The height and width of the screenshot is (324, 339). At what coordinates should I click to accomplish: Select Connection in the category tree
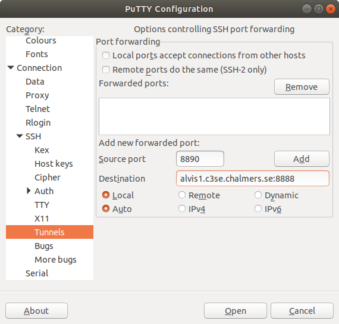click(39, 68)
